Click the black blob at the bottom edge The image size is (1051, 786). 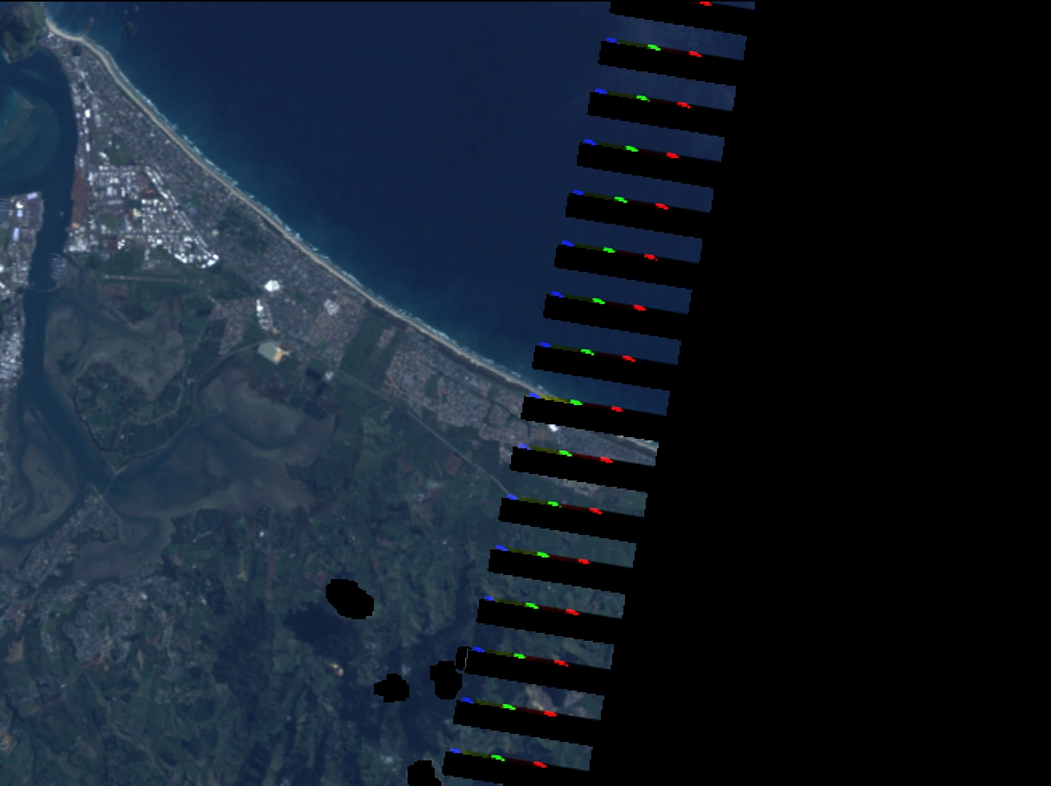423,774
